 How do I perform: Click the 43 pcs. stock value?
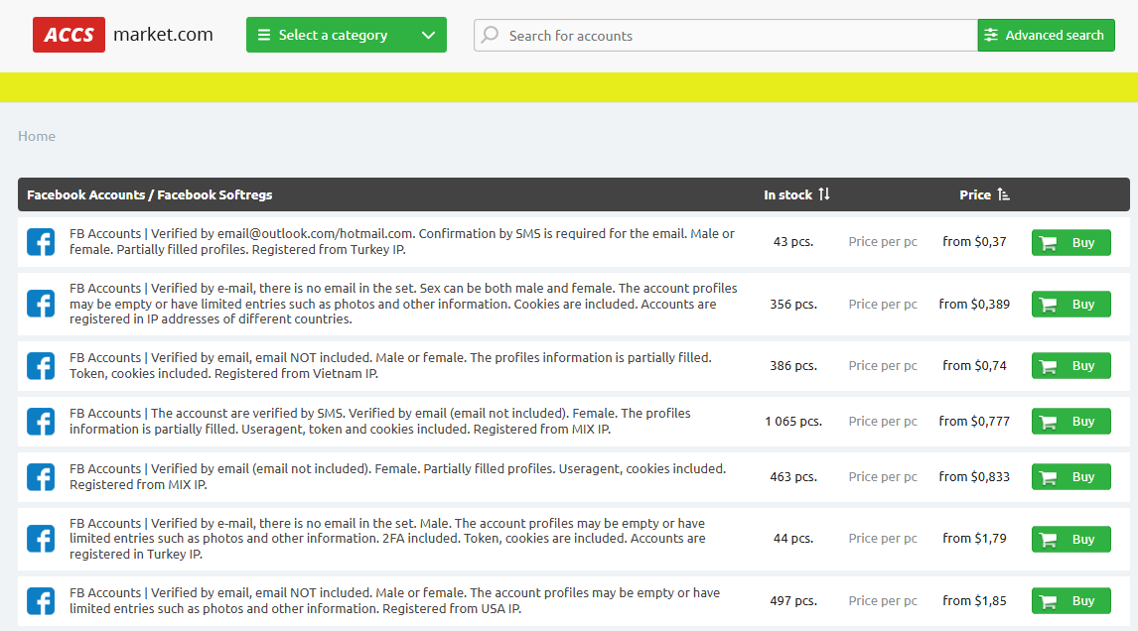pos(793,241)
